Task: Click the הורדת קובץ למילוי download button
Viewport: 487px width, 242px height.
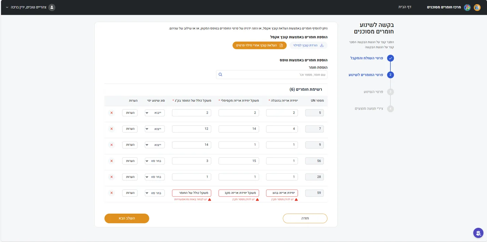Action: [x=308, y=45]
